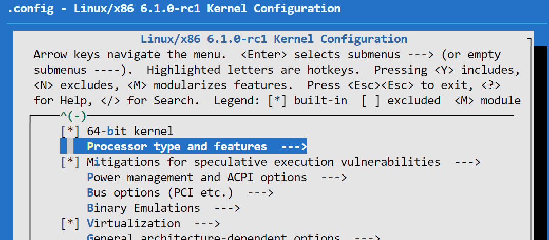Select the Virtualization entry label
This screenshot has height=240, width=549.
pos(134,224)
